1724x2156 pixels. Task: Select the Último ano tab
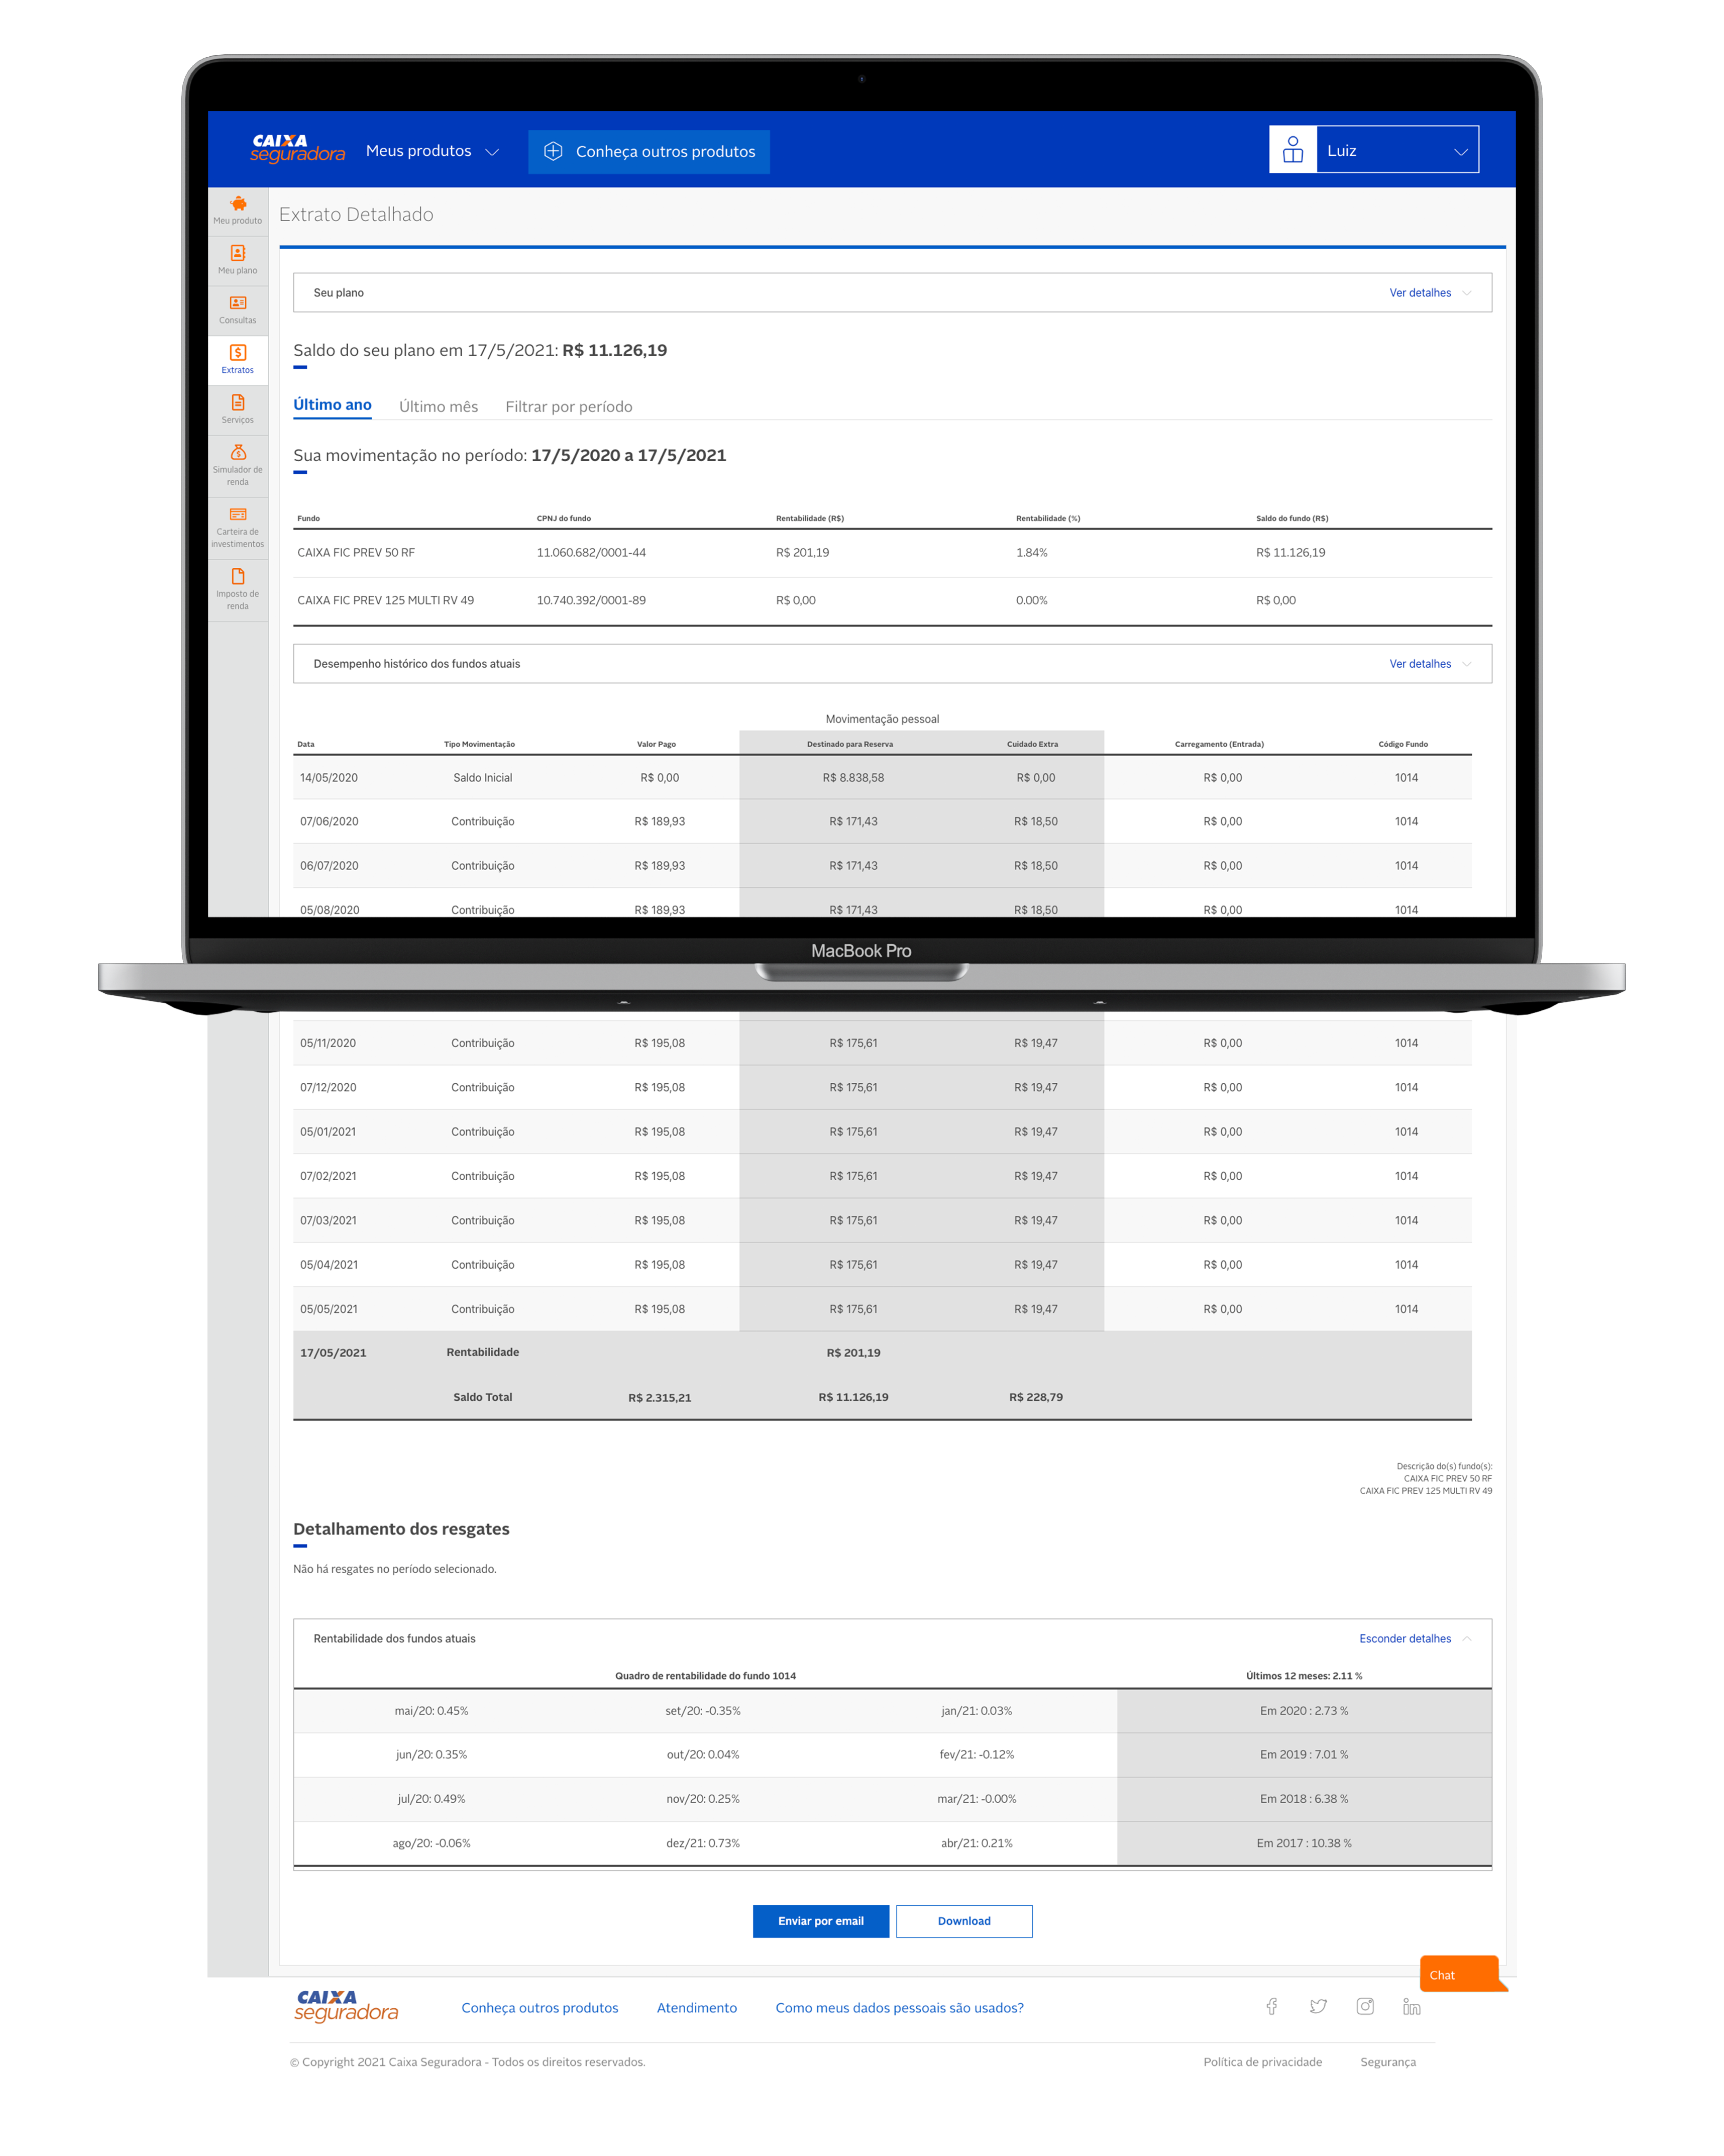[332, 405]
